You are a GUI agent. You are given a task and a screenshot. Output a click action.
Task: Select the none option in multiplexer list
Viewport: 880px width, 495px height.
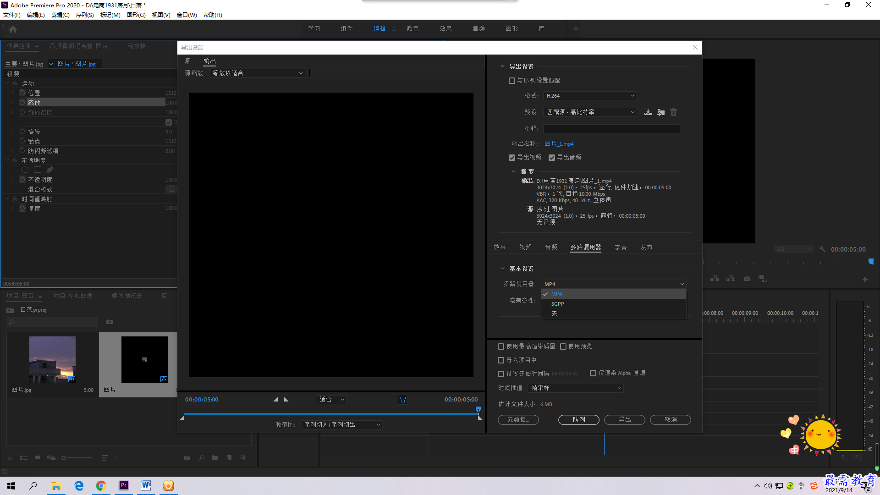[613, 314]
